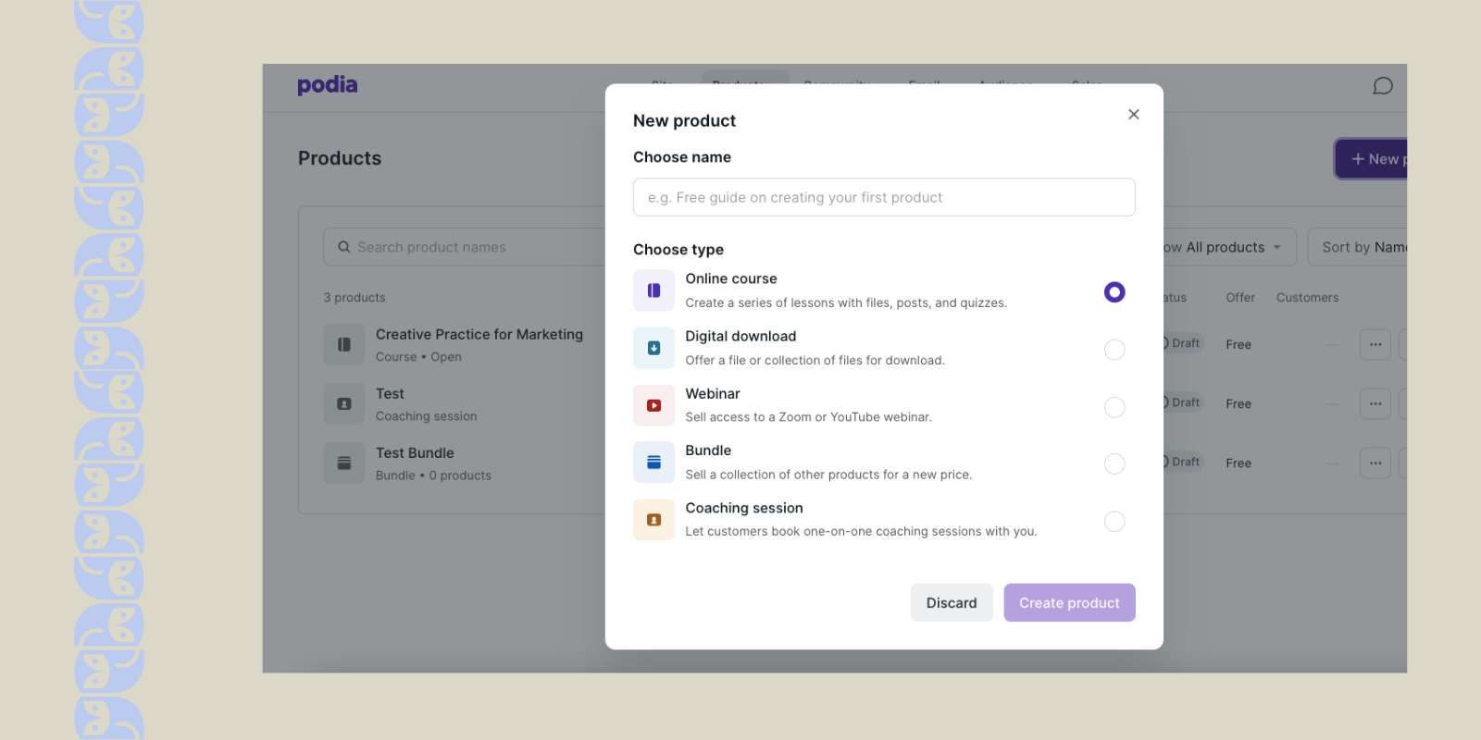Open the chat bubble icon in header
The image size is (1481, 740).
click(1383, 86)
